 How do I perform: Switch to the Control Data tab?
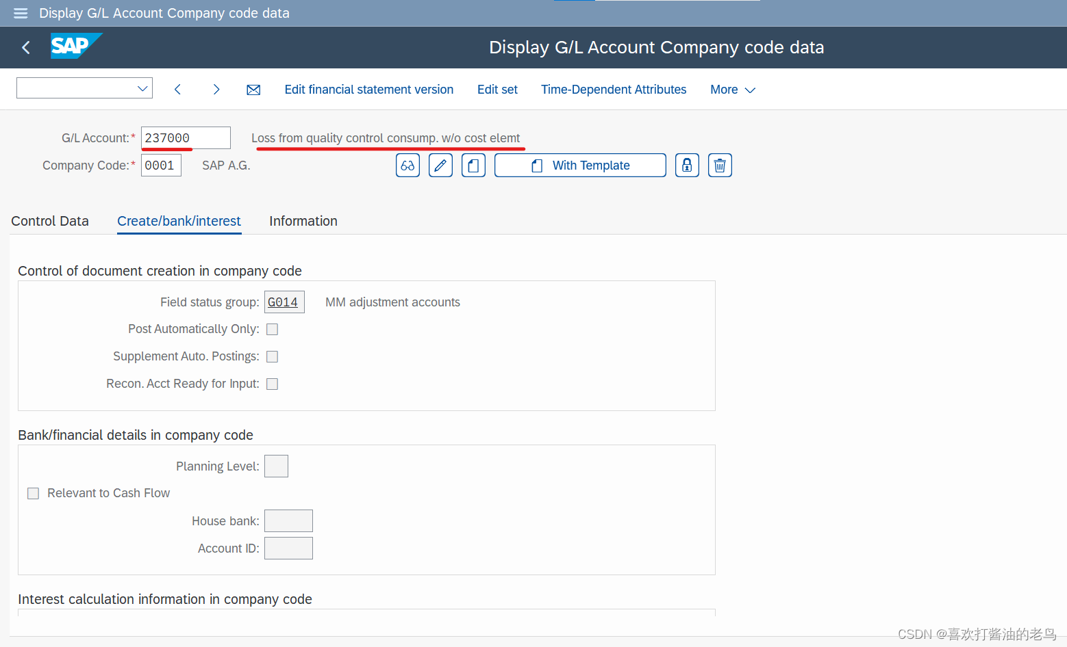(49, 221)
